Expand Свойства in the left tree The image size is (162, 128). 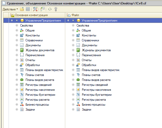[x=17, y=25]
